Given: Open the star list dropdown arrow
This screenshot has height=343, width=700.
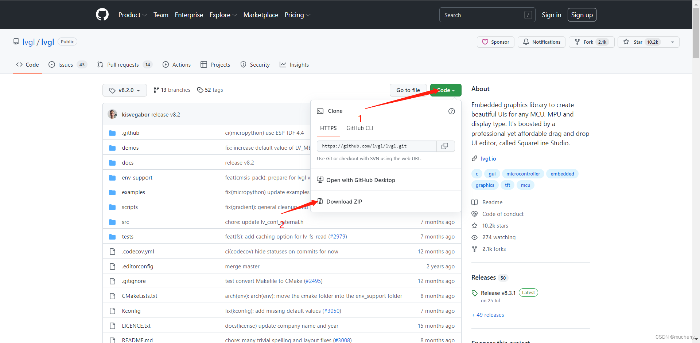Looking at the screenshot, I should pyautogui.click(x=673, y=42).
